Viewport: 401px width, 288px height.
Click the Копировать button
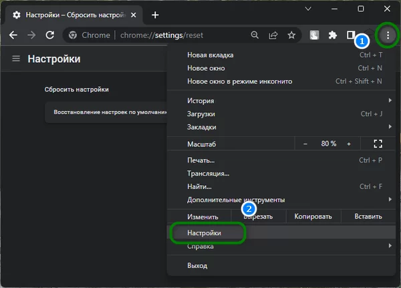pos(313,217)
